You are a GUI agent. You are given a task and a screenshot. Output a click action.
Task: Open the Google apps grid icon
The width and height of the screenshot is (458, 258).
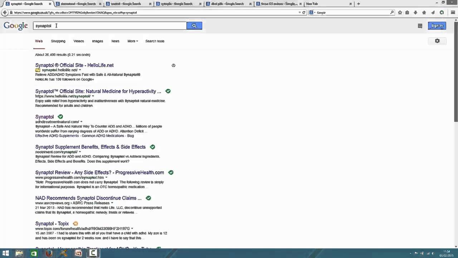pyautogui.click(x=420, y=26)
